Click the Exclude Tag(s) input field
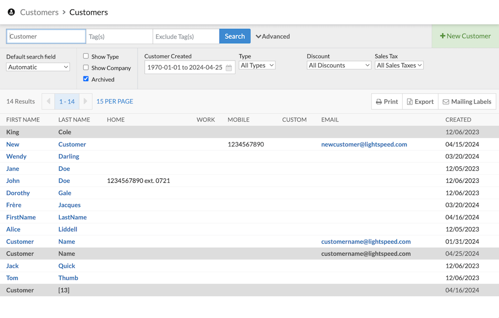The height and width of the screenshot is (318, 499). click(186, 36)
